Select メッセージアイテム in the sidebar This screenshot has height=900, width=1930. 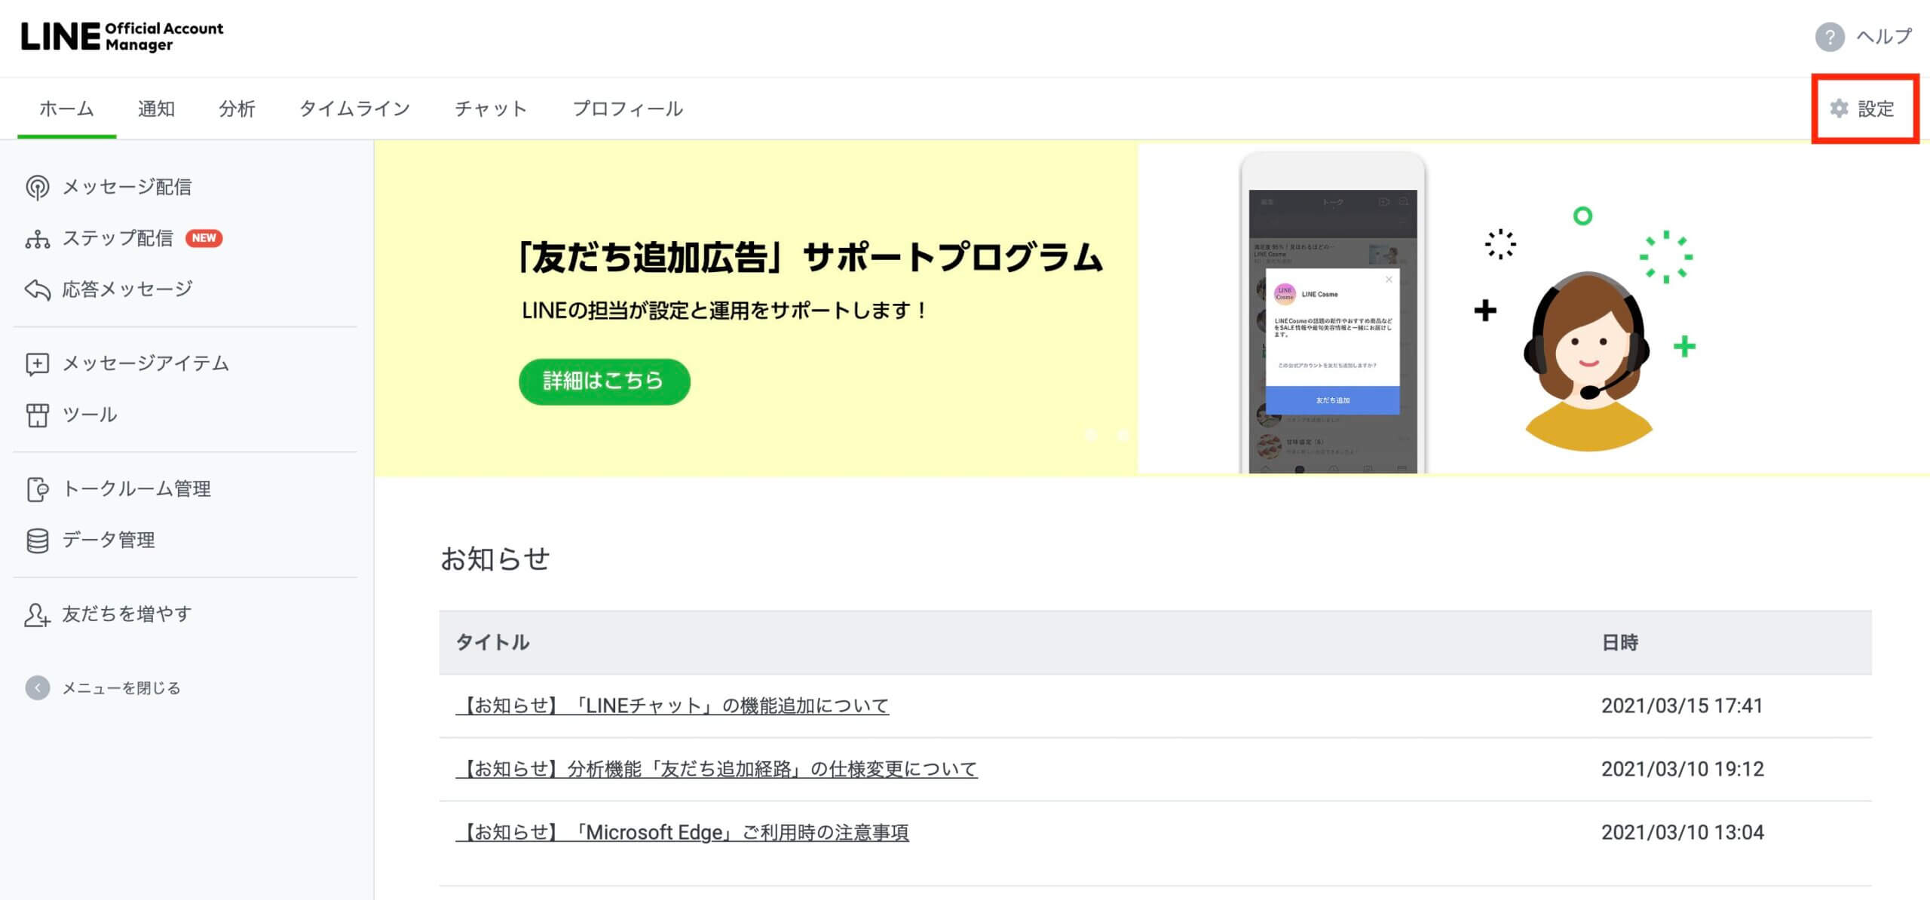coord(146,363)
